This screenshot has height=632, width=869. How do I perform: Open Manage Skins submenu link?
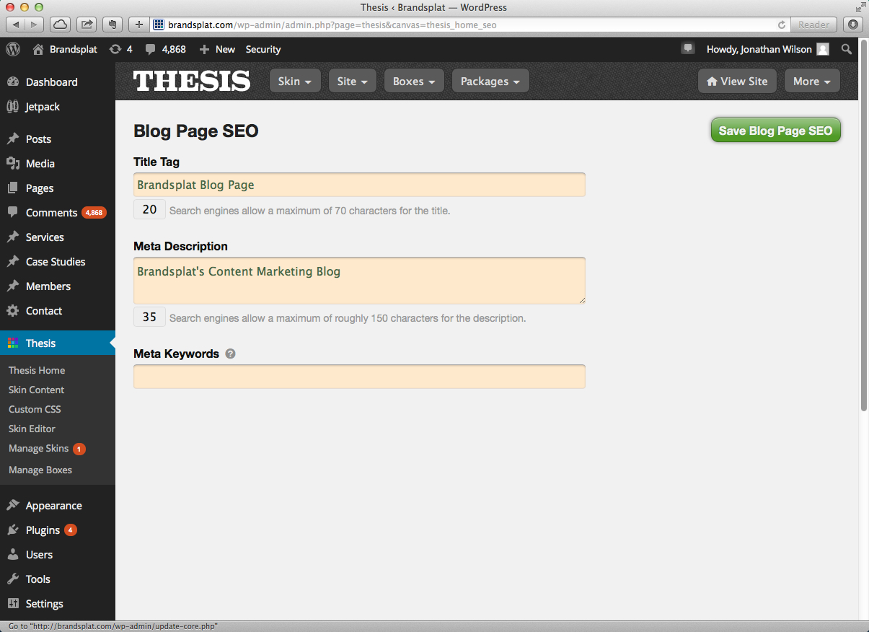click(x=39, y=448)
